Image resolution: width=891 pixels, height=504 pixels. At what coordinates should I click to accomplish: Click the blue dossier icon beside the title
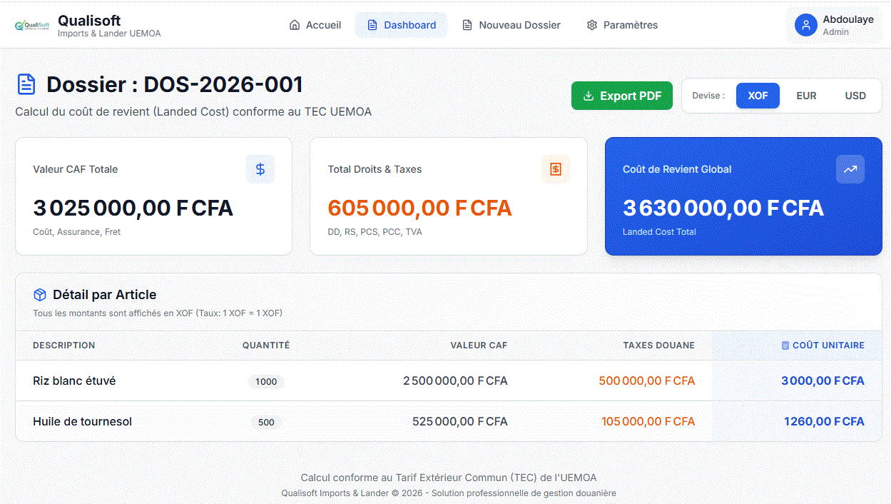(x=26, y=84)
